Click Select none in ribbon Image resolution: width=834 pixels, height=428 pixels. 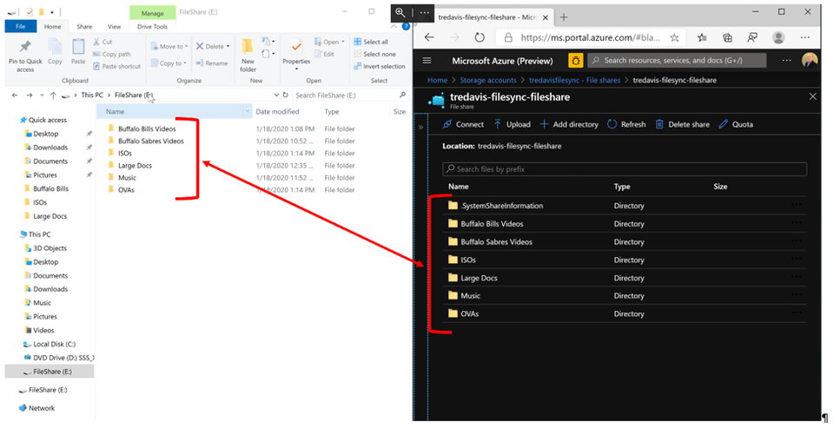tap(374, 54)
